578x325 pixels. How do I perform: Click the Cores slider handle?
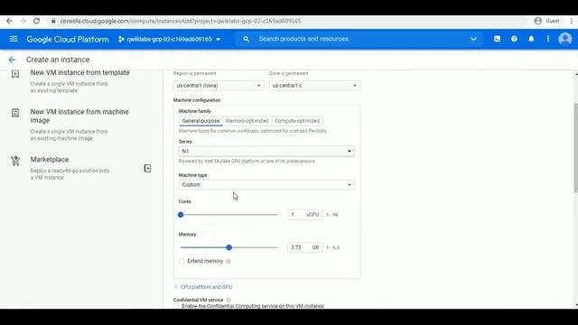click(181, 215)
